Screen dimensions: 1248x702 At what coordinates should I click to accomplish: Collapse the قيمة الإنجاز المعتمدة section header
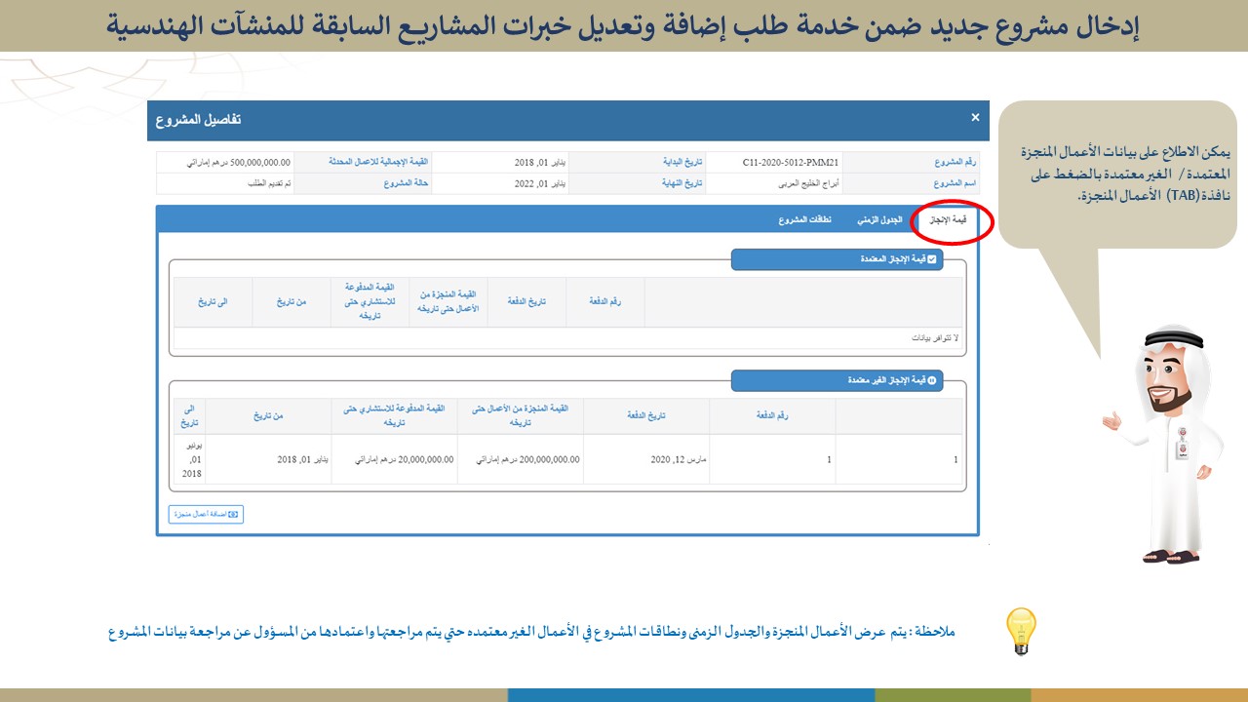837,259
